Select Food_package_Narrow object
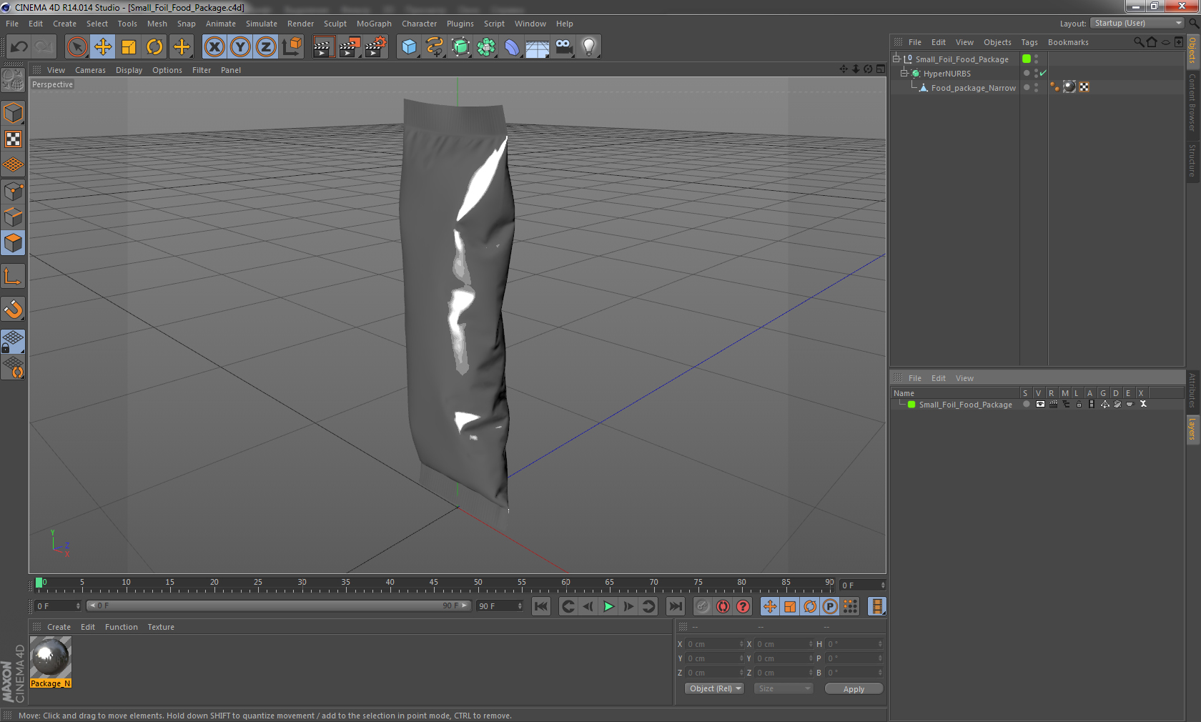 point(973,88)
